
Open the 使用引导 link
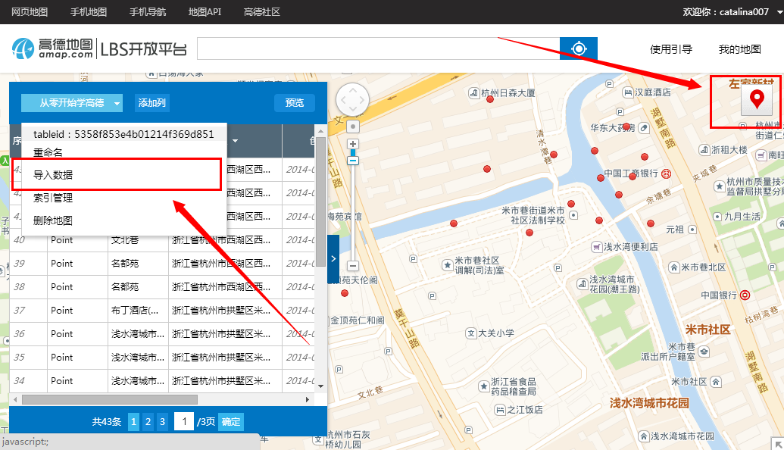tap(671, 49)
